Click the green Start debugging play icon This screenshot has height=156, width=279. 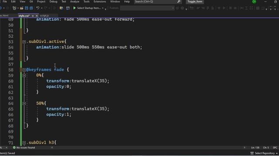pos(75,8)
